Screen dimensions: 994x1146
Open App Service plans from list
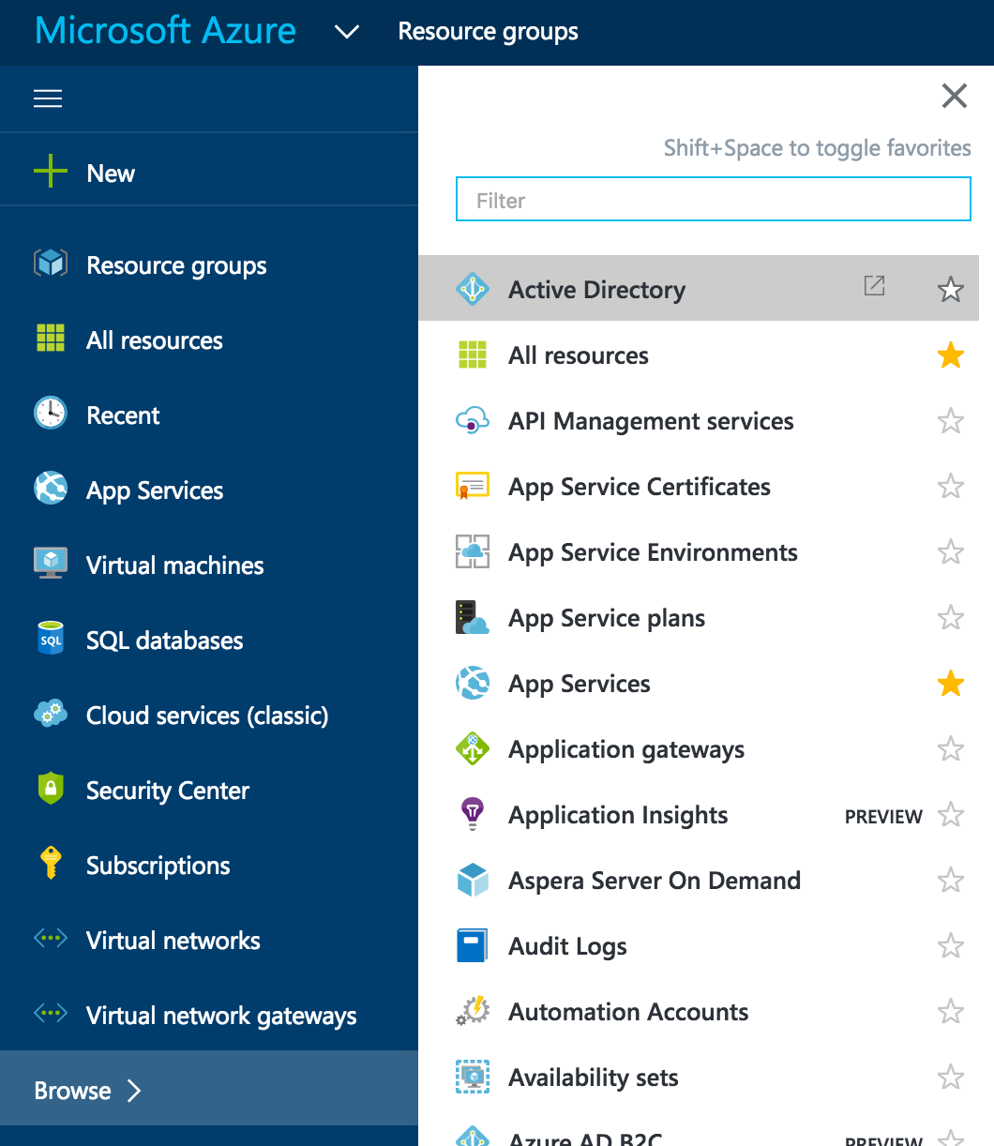[x=606, y=618]
